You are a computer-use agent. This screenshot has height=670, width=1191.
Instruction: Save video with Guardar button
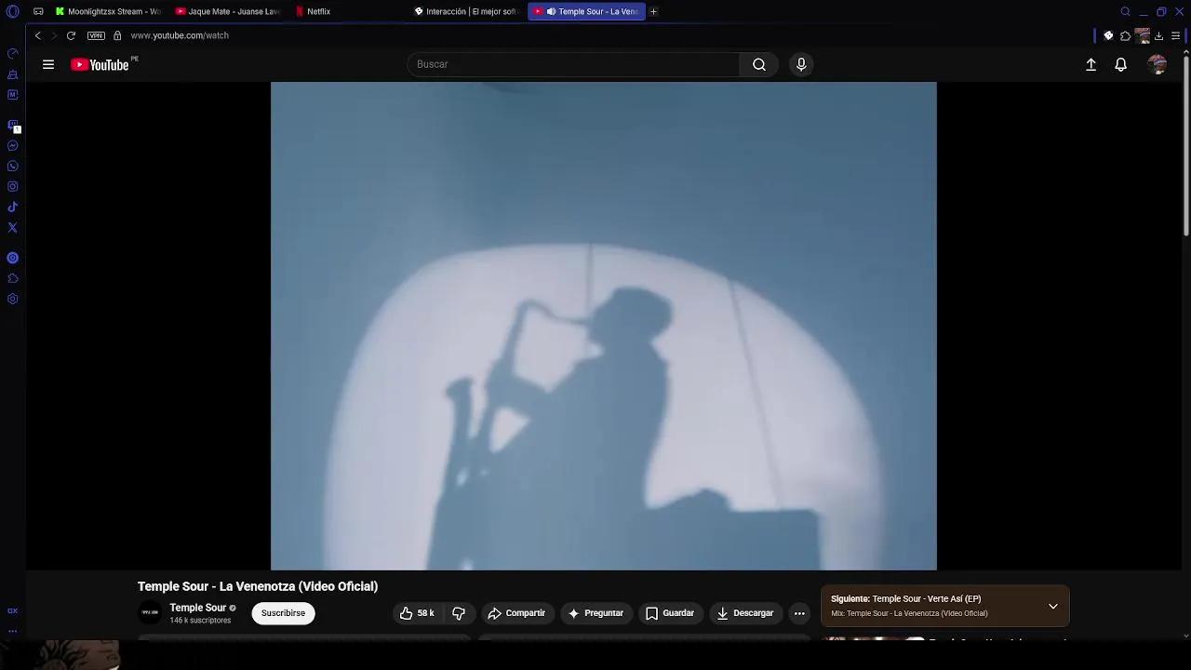670,613
